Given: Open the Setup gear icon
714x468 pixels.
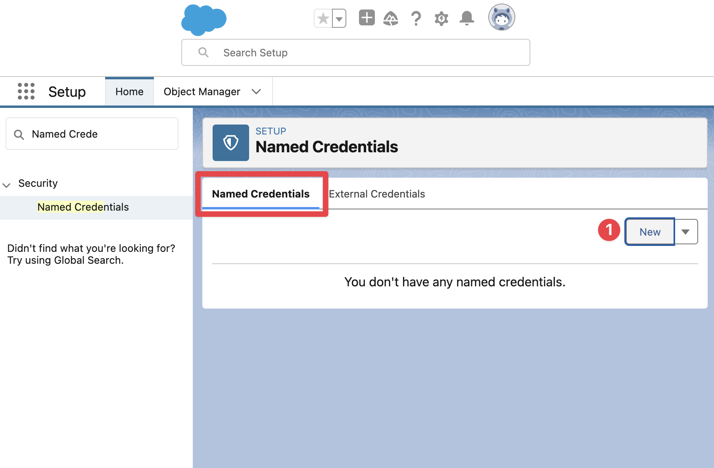Looking at the screenshot, I should point(441,18).
